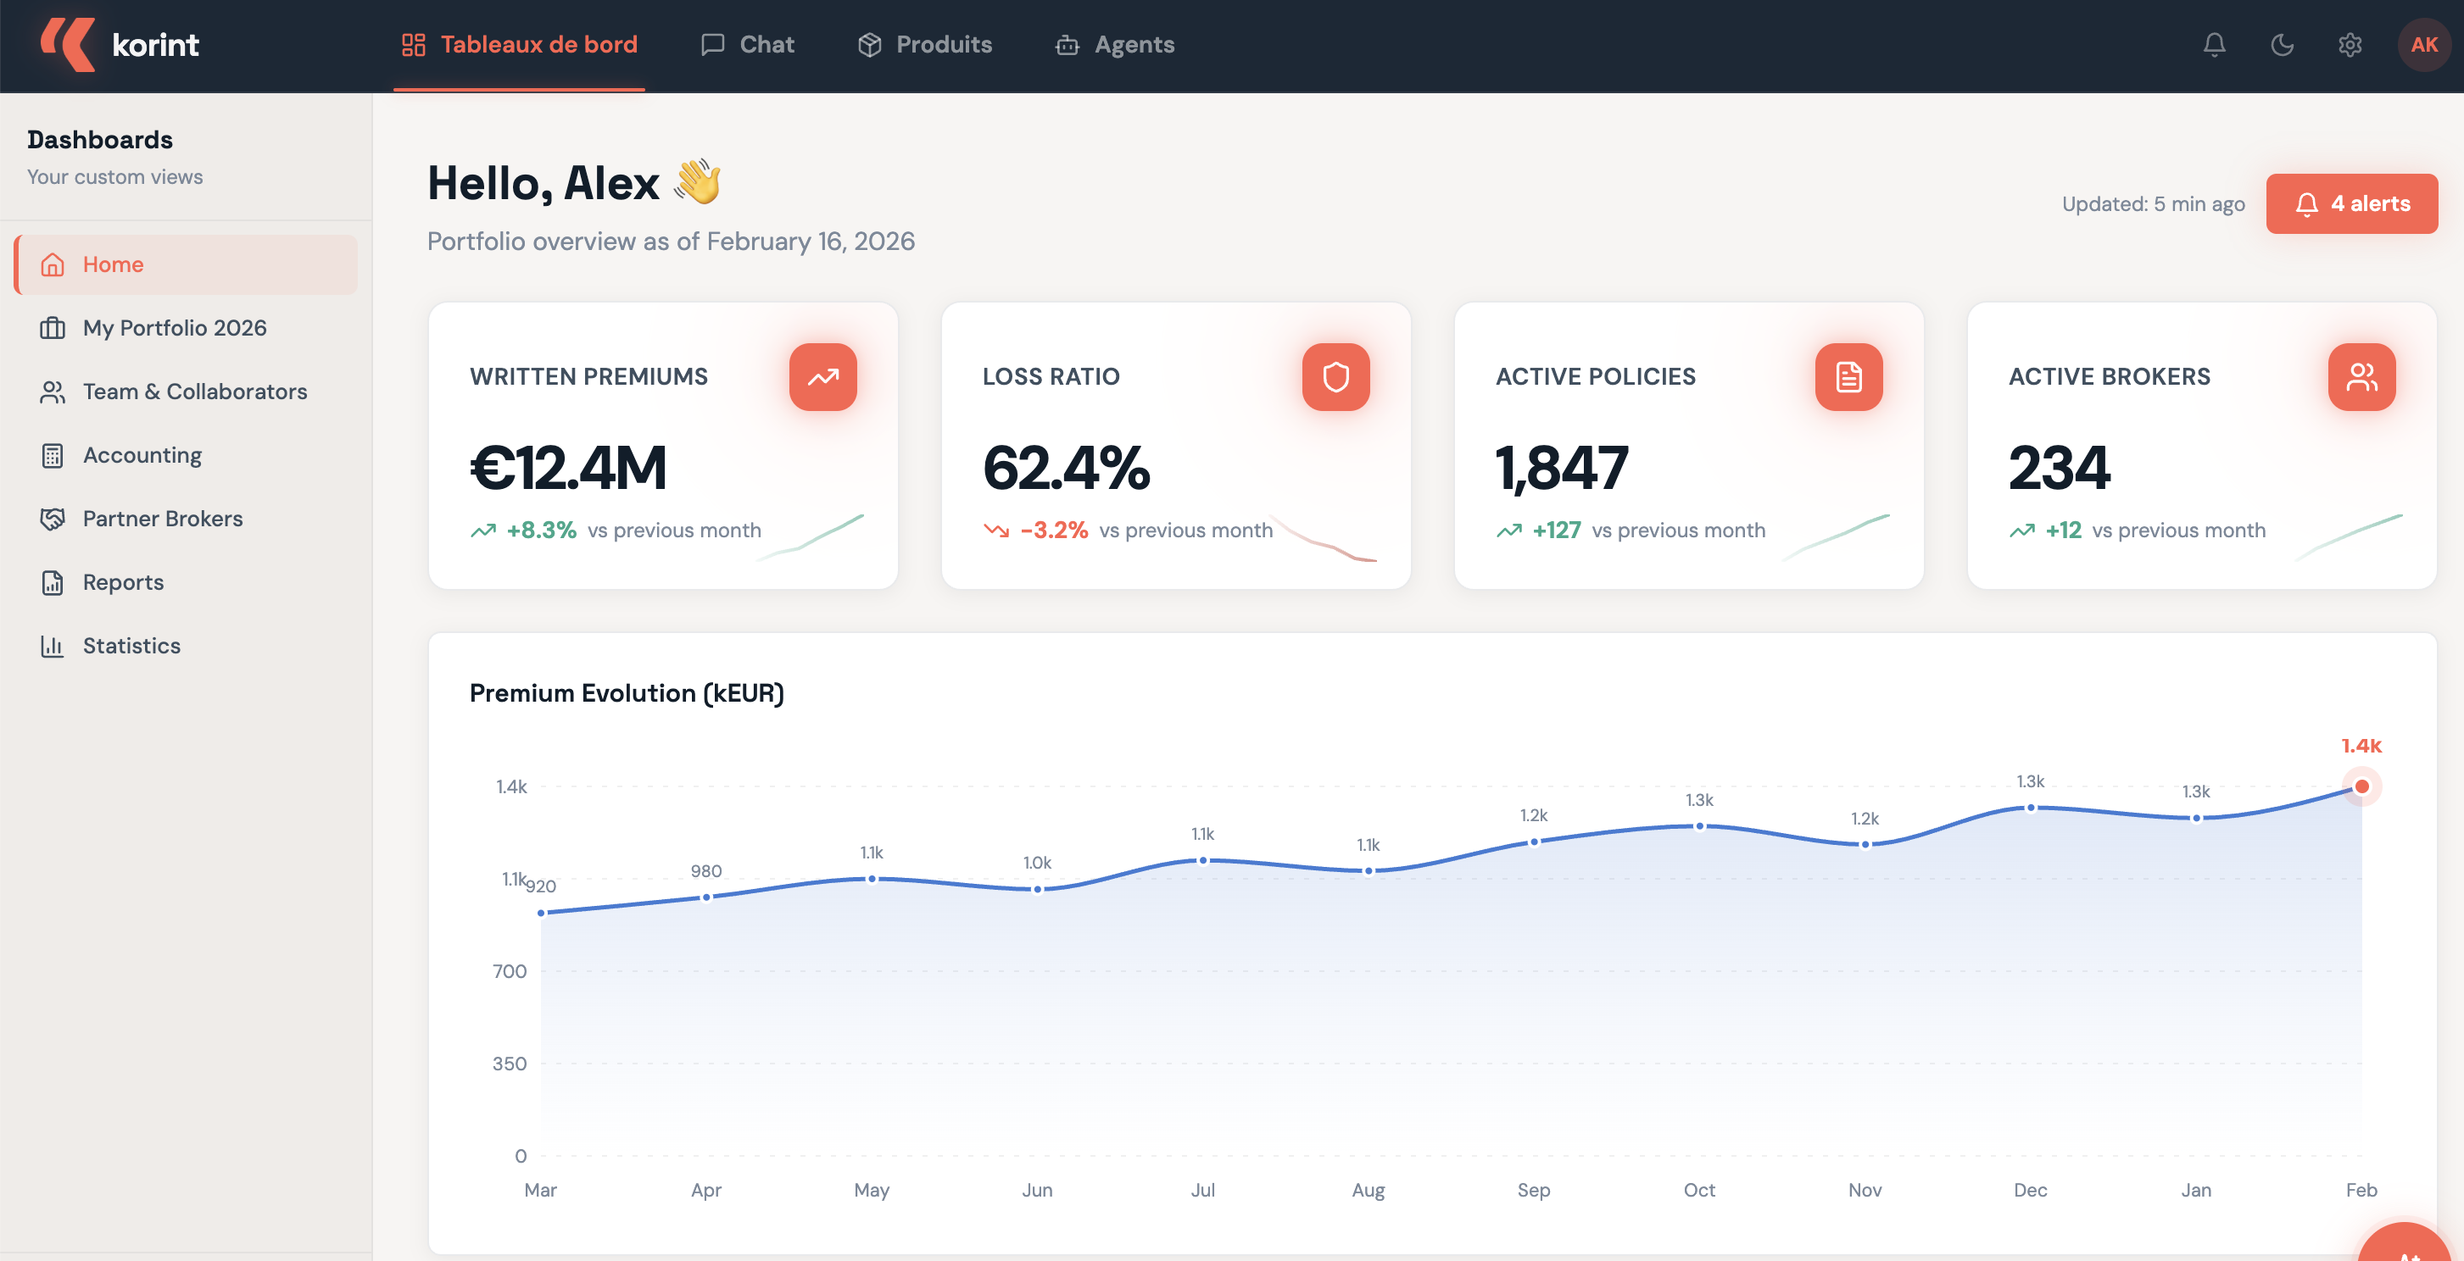The height and width of the screenshot is (1261, 2464).
Task: Toggle dark mode with moon icon
Action: [2283, 45]
